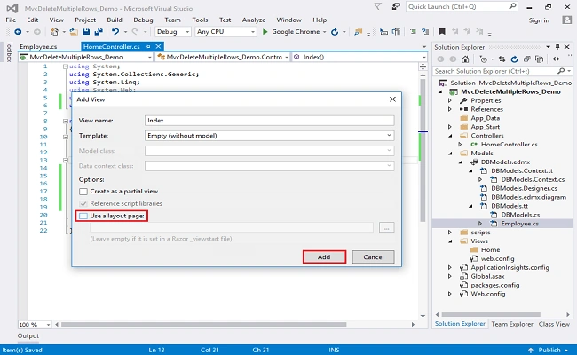The image size is (577, 355).
Task: Click the Add button in Add View dialog
Action: (x=324, y=257)
